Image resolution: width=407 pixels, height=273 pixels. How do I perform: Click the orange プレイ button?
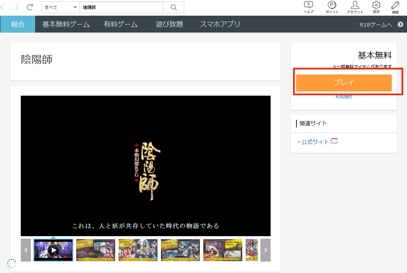(343, 83)
